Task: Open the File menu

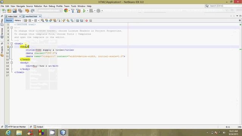Action: coord(2,6)
